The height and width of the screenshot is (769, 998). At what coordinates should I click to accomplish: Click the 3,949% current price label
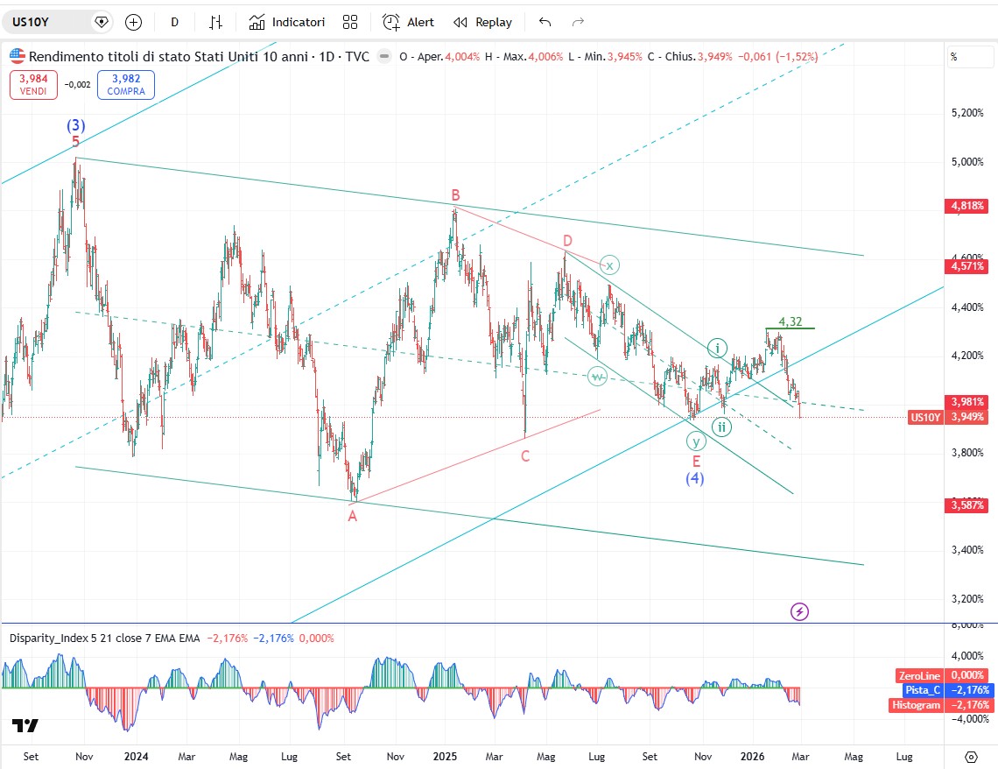pos(967,417)
